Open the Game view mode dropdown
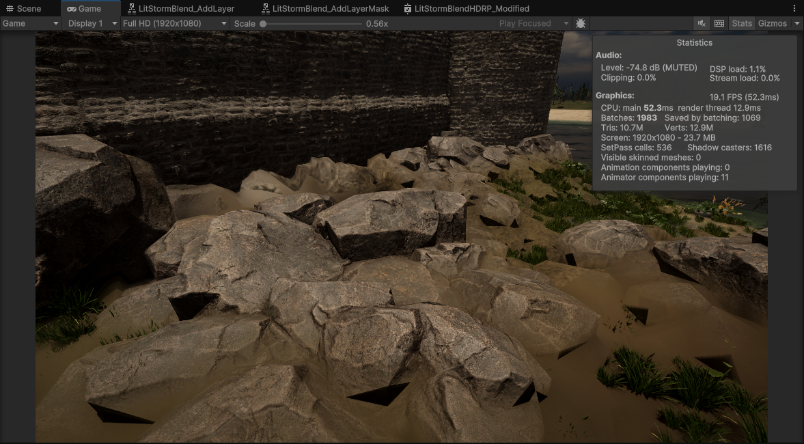 coord(31,23)
